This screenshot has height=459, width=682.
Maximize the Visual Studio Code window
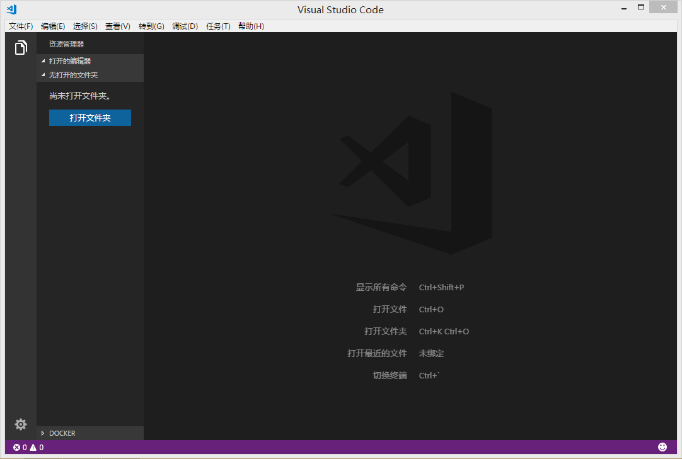[640, 7]
